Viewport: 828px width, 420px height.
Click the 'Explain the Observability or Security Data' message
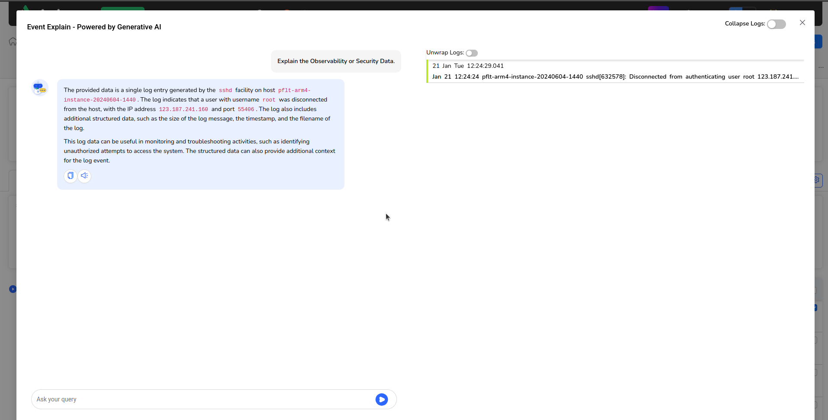336,61
